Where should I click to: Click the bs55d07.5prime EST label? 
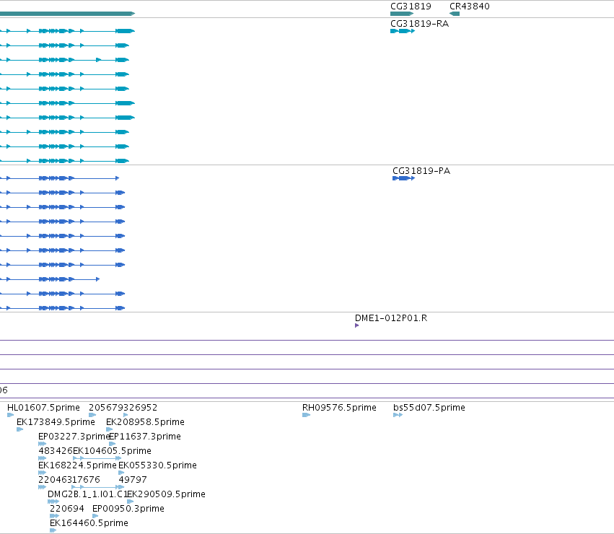tap(429, 408)
